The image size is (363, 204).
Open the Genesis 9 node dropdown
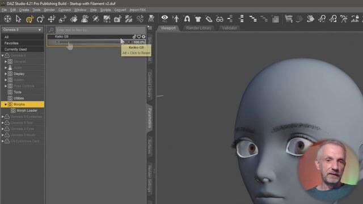point(22,30)
